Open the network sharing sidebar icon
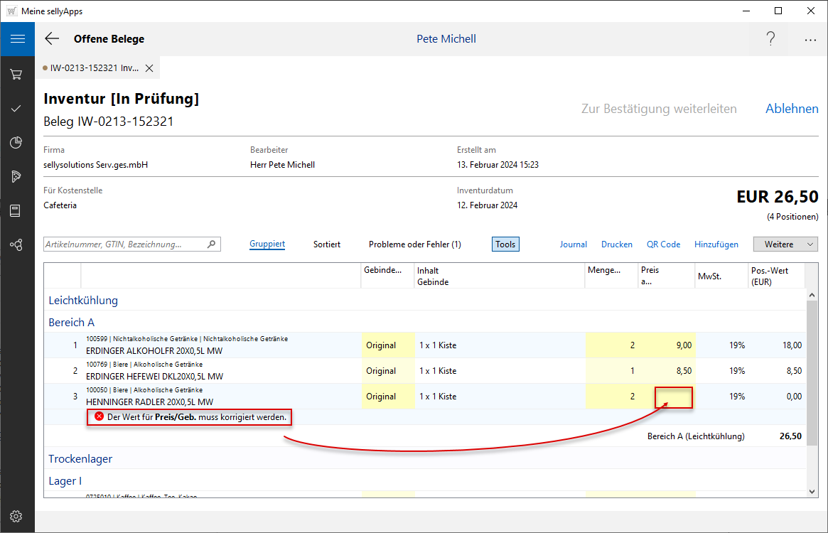The width and height of the screenshot is (828, 533). tap(17, 244)
